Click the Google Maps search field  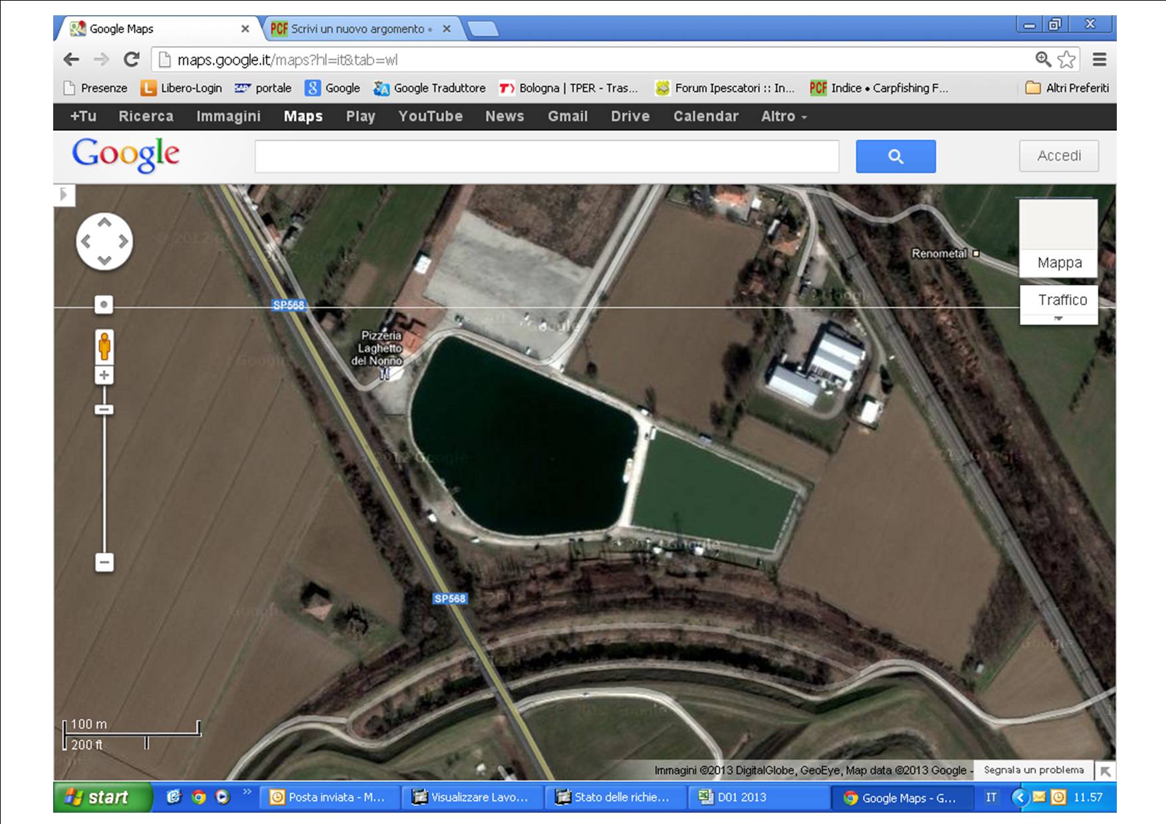coord(546,157)
